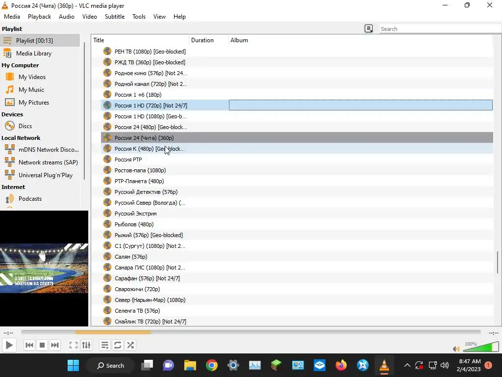Screen dimensions: 502x377
Task: Select Playlist [00:13] in sidebar
Action: click(40, 41)
